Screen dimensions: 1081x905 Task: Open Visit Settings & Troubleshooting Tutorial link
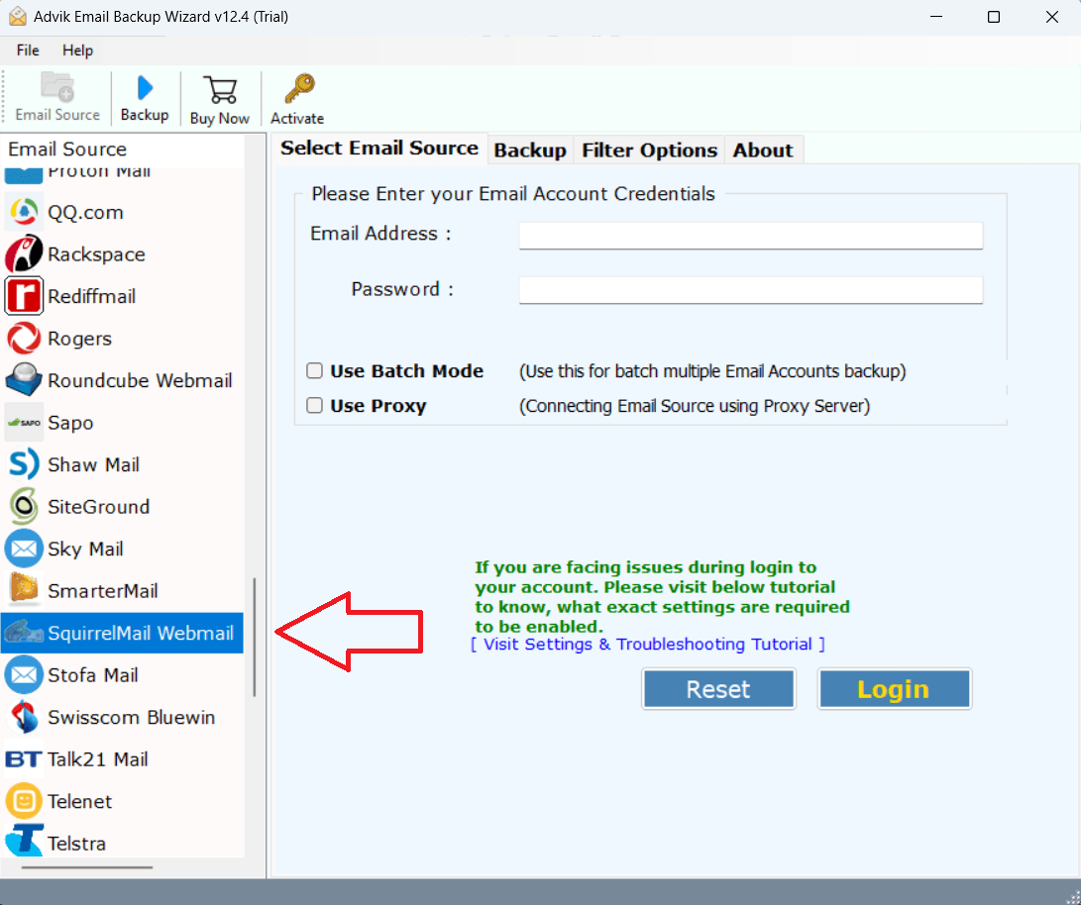point(648,645)
